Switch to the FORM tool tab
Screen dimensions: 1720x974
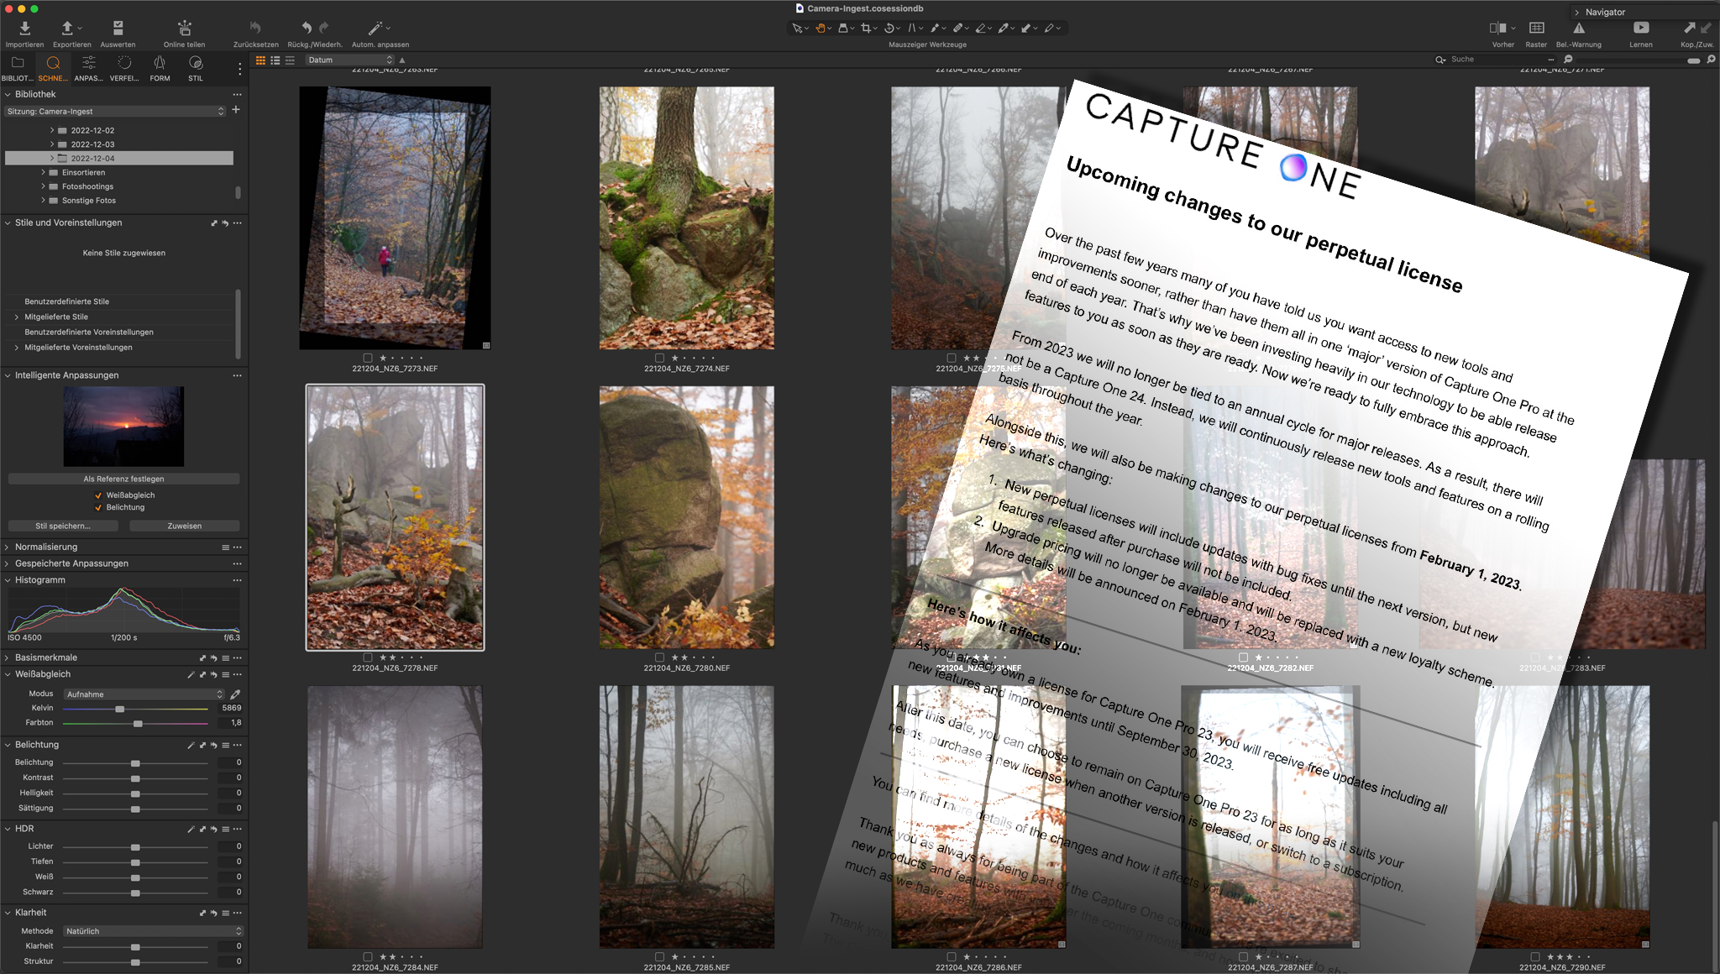point(160,65)
